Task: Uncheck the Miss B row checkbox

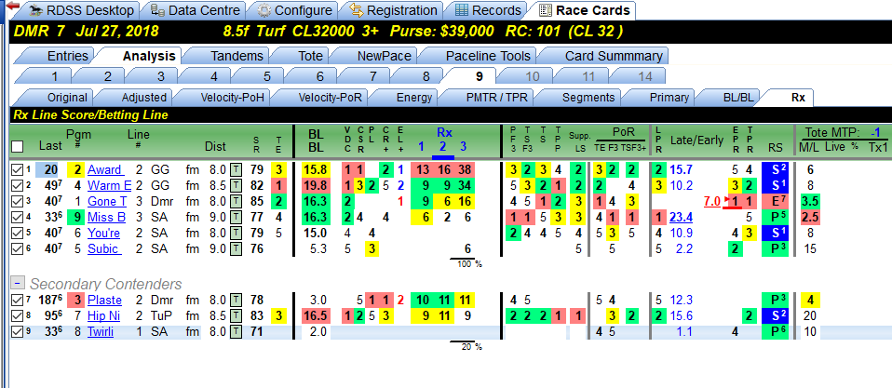Action: 18,217
